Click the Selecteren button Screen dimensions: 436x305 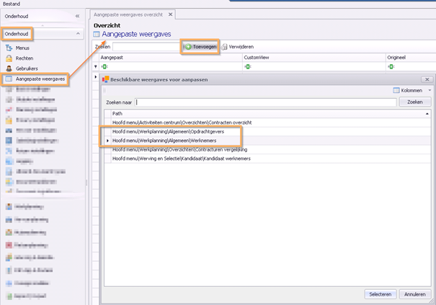click(x=380, y=294)
